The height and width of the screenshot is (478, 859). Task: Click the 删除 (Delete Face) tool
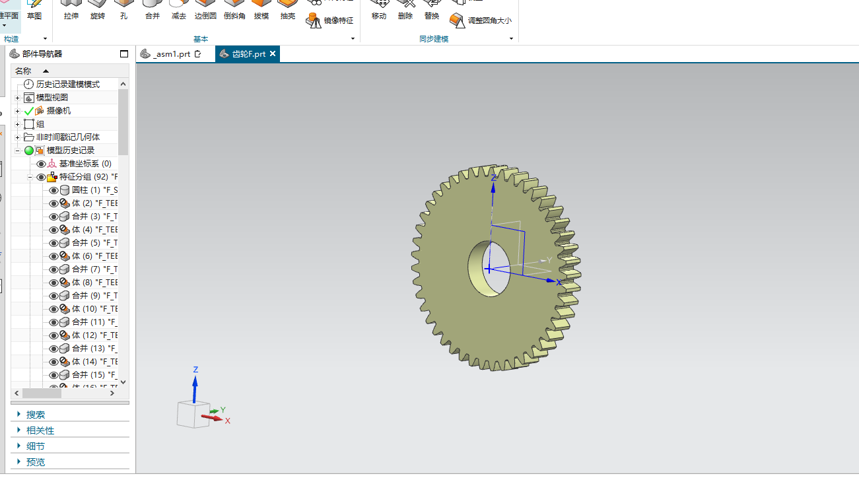[x=405, y=11]
